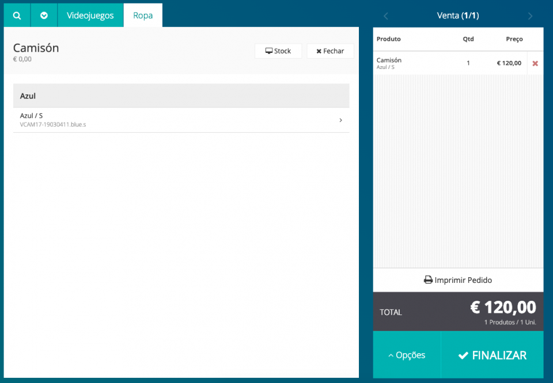Go to next sale with right arrow
Viewport: 553px width, 383px height.
[530, 16]
